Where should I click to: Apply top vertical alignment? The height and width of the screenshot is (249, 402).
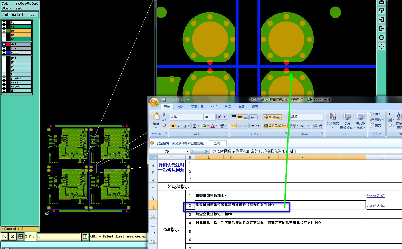coord(234,117)
